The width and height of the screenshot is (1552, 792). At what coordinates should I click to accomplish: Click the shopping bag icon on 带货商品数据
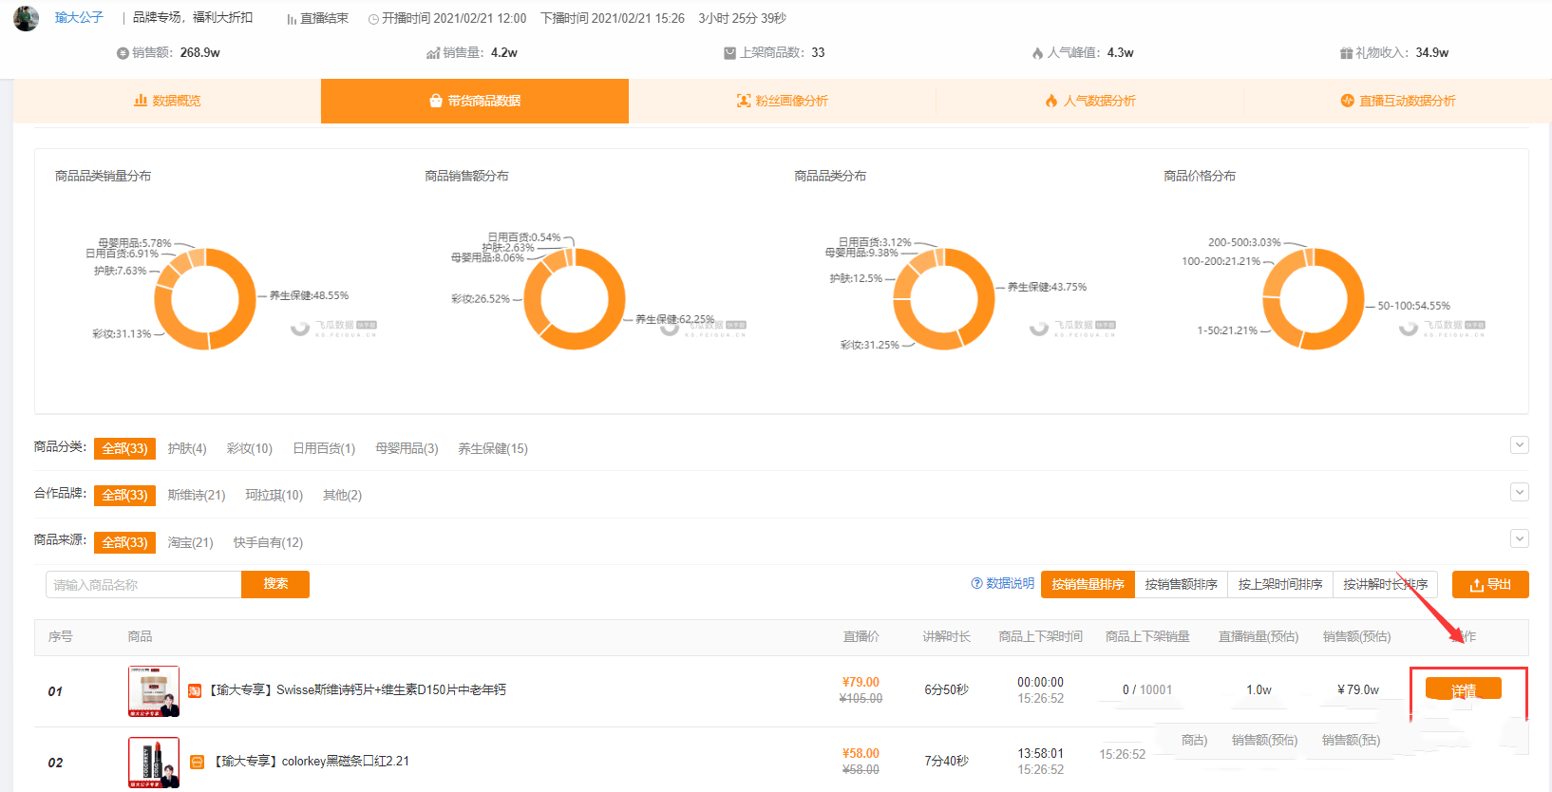coord(436,101)
